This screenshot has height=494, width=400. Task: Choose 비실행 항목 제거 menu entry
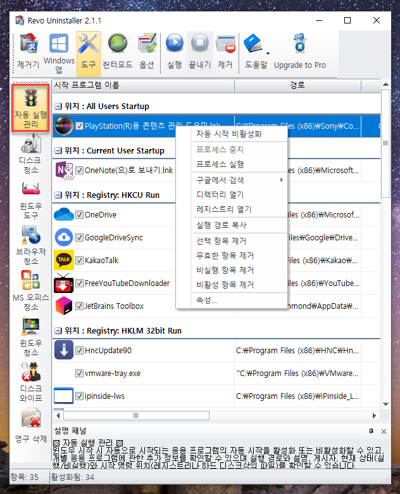[232, 270]
